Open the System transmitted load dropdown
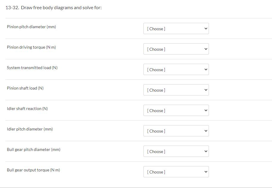The height and width of the screenshot is (188, 272). tap(176, 69)
